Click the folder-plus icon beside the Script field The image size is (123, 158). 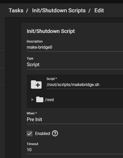(x=36, y=84)
